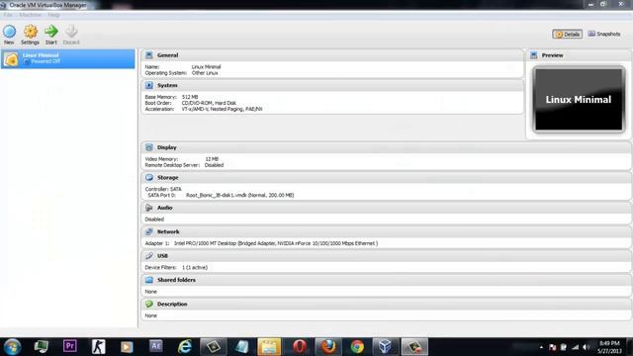Open Google Chrome from taskbar
633x356 pixels.
357,347
